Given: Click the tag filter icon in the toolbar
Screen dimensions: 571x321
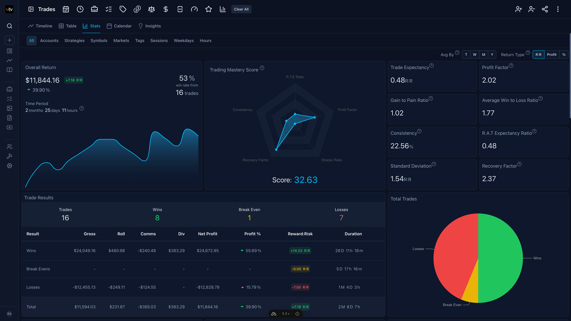Looking at the screenshot, I should [x=123, y=9].
